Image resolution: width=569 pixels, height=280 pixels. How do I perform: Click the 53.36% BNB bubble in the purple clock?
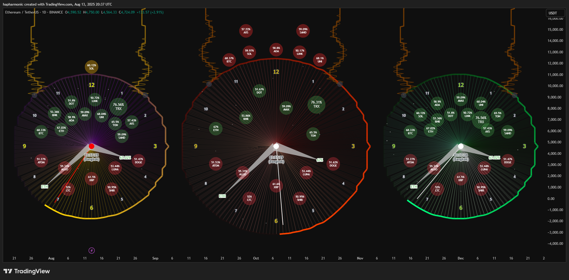pyautogui.click(x=55, y=113)
